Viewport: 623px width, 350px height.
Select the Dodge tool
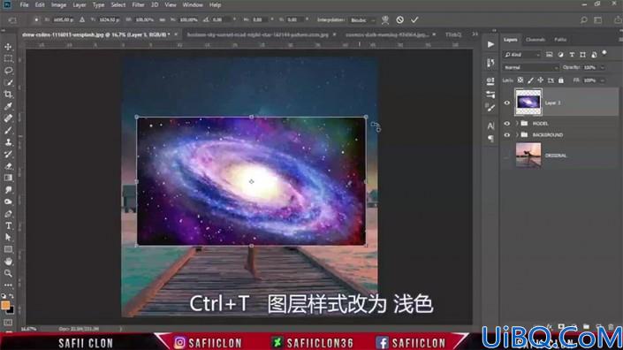tap(8, 202)
